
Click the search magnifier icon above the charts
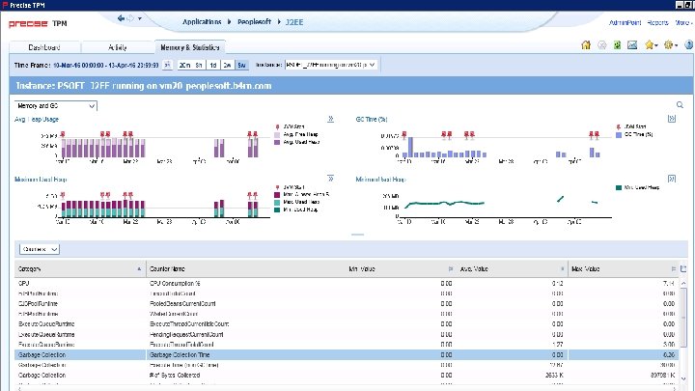(680, 105)
